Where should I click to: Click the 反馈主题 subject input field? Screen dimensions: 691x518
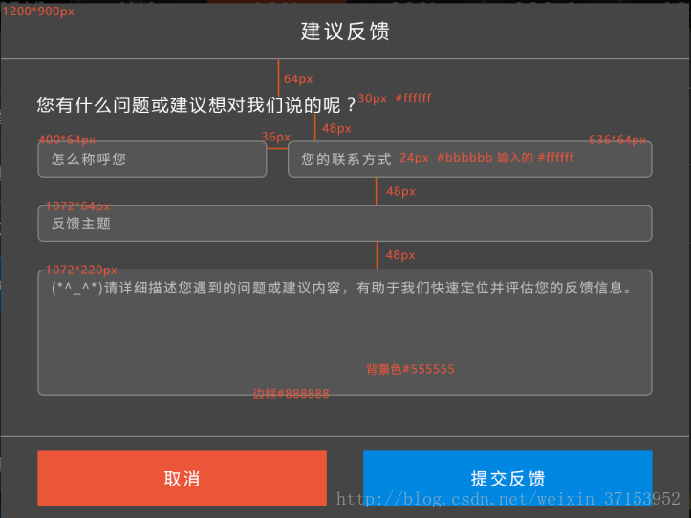(345, 224)
